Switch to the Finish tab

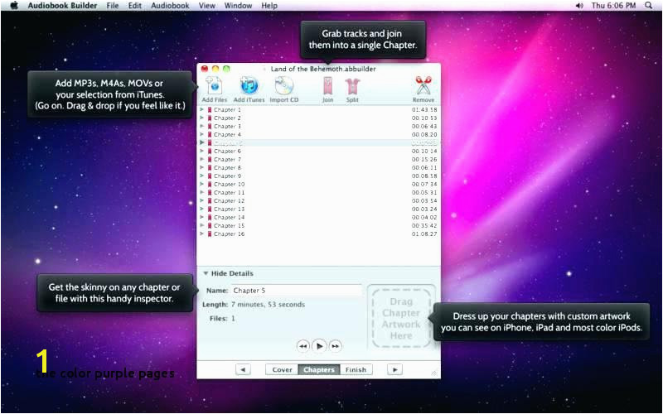tap(356, 369)
